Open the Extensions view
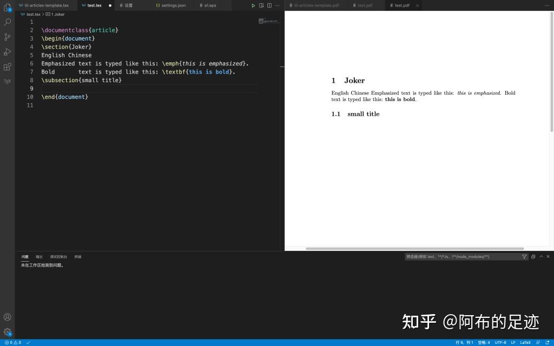The width and height of the screenshot is (554, 346). (x=7, y=66)
